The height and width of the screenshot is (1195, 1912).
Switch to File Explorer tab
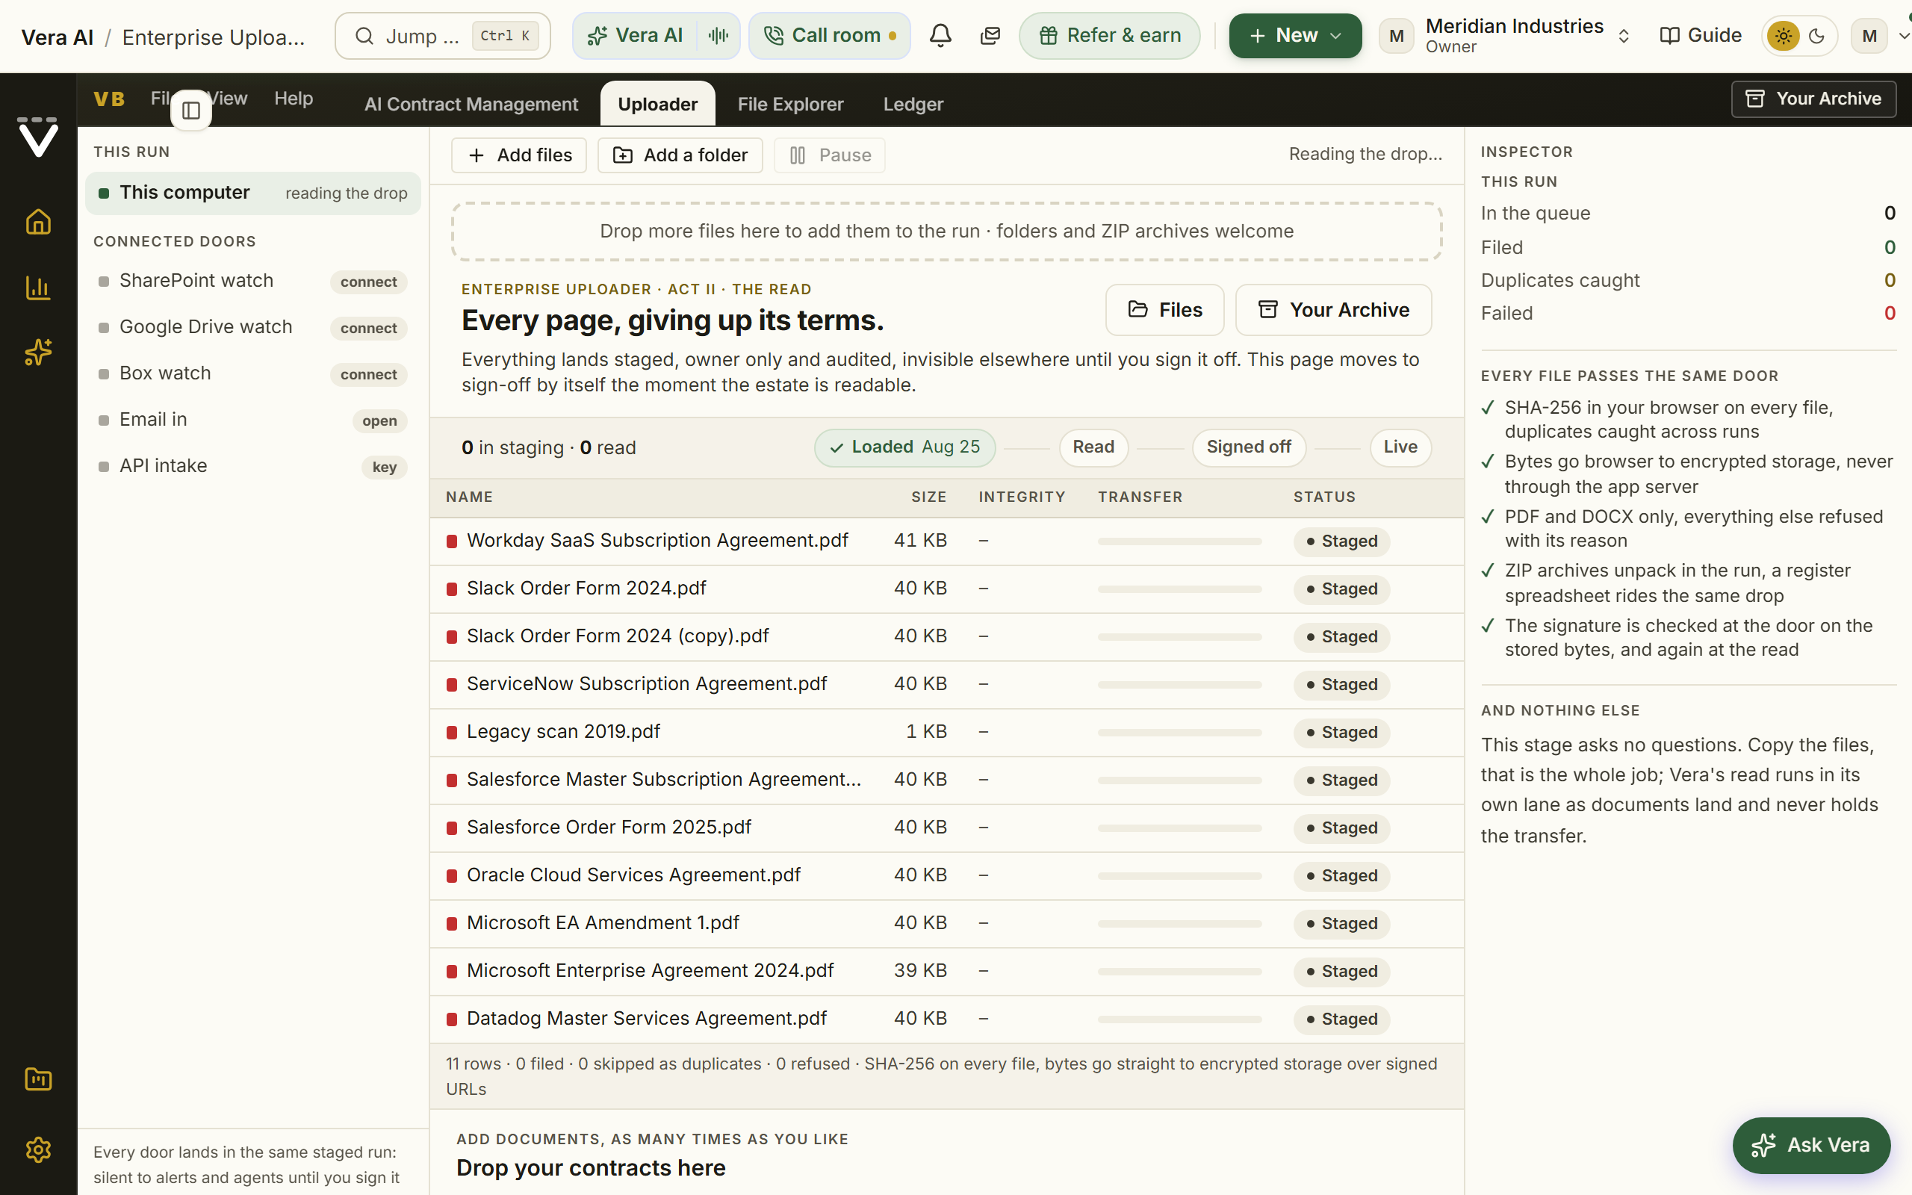[x=791, y=105]
